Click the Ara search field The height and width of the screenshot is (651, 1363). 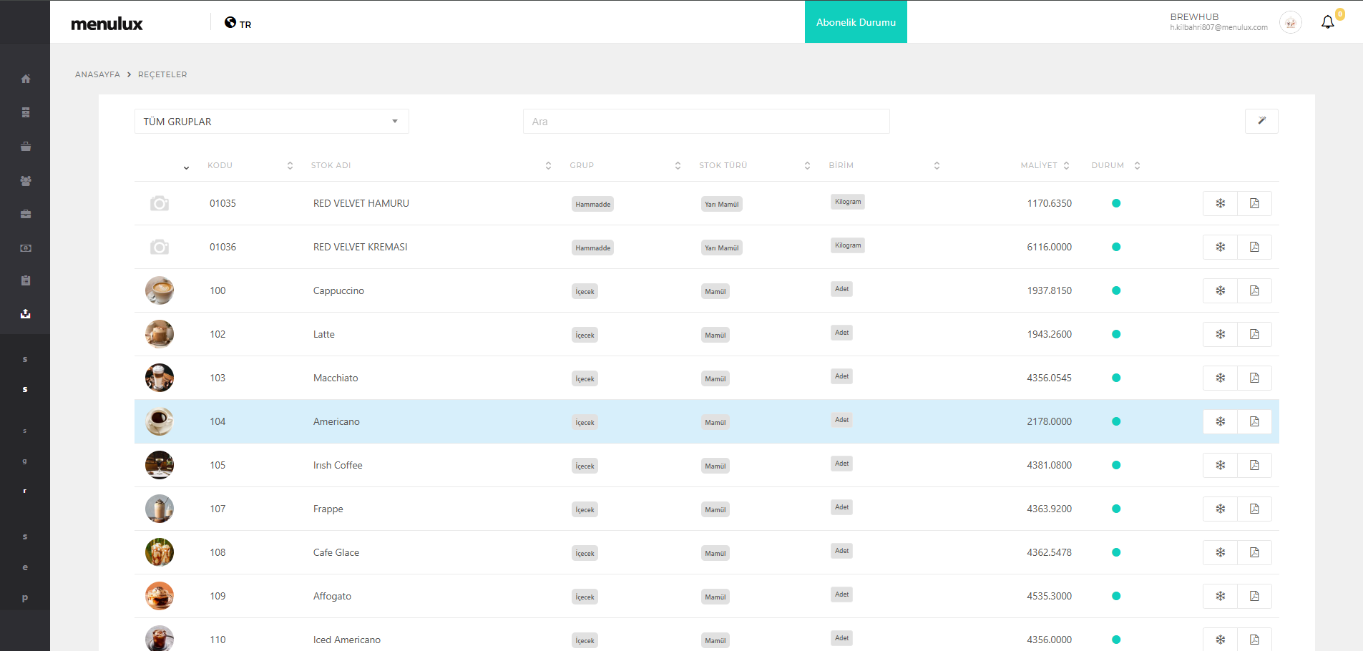pyautogui.click(x=705, y=122)
